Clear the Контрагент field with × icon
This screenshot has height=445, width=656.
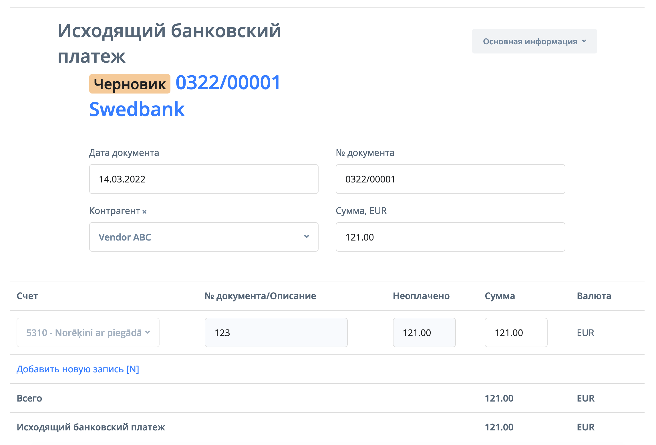[x=144, y=212]
